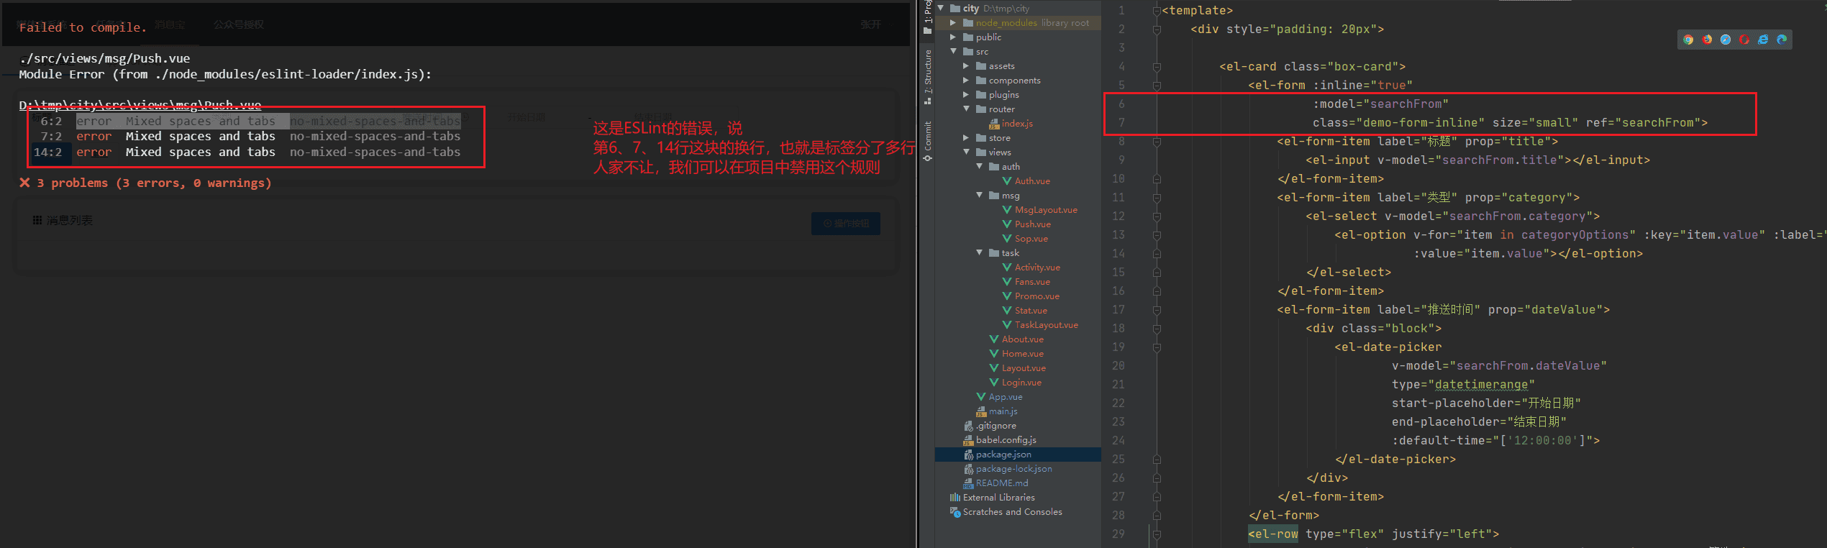Open preview in Internet Explorer icon

(1763, 40)
